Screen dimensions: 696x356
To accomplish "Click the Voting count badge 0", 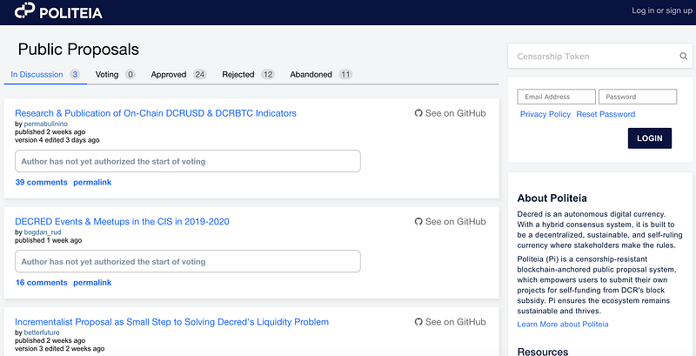I will 130,75.
